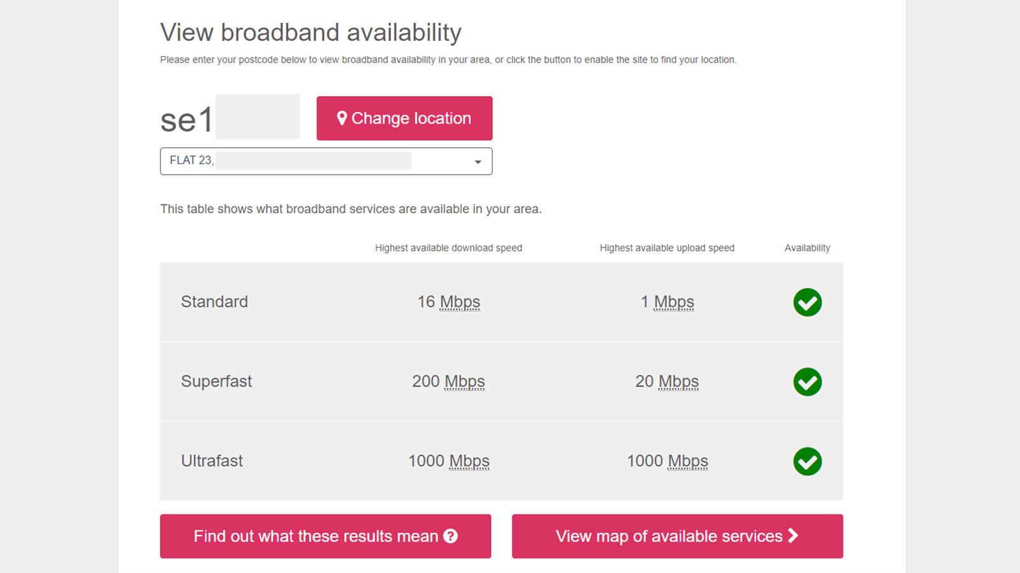This screenshot has width=1020, height=573.
Task: Click the chevron arrow on View map button
Action: pos(792,536)
